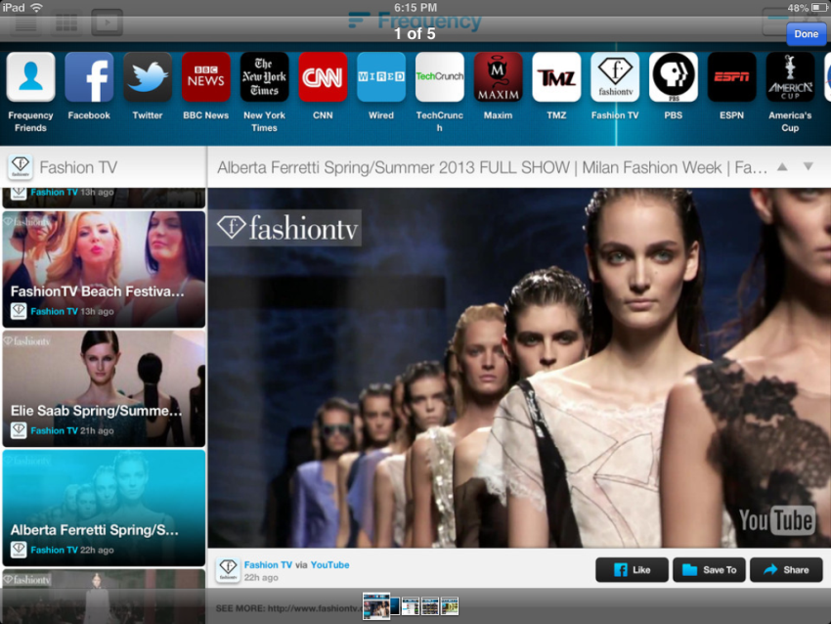Click '1 of 5' page counter text
The width and height of the screenshot is (831, 624).
click(x=415, y=34)
